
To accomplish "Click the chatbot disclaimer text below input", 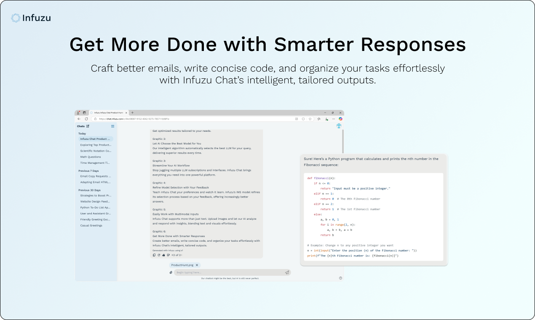I will (x=230, y=278).
